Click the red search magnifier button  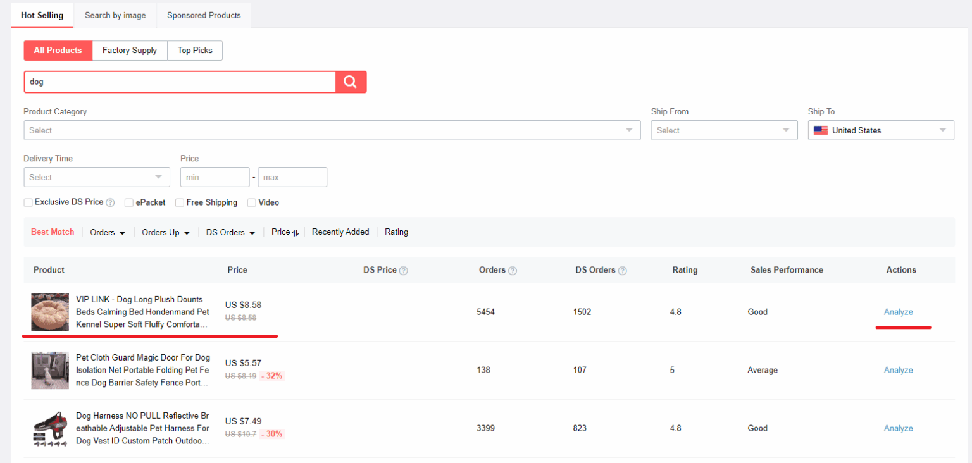pos(351,82)
